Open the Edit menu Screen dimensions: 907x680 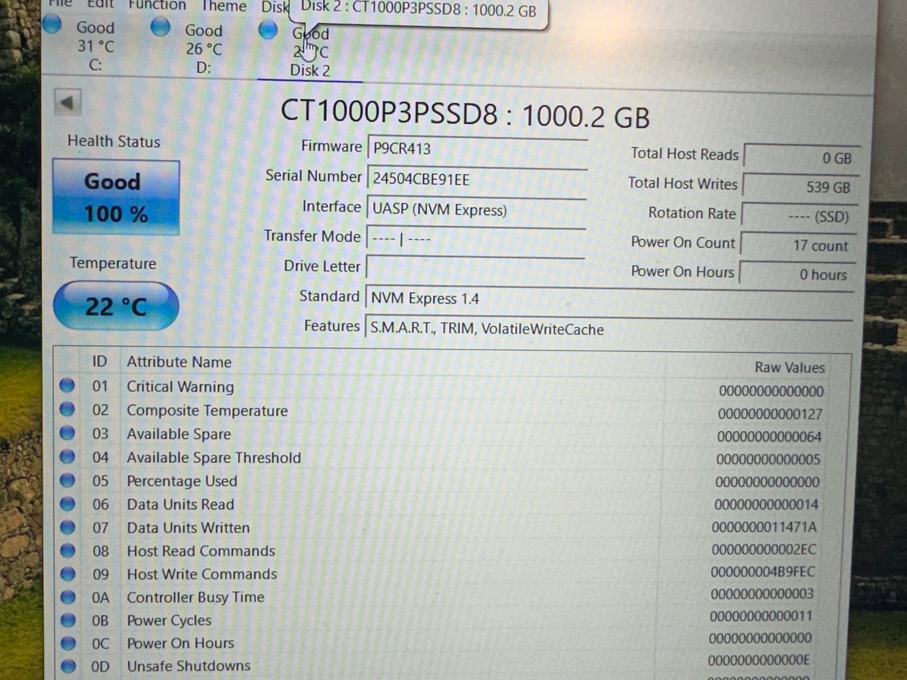(101, 4)
